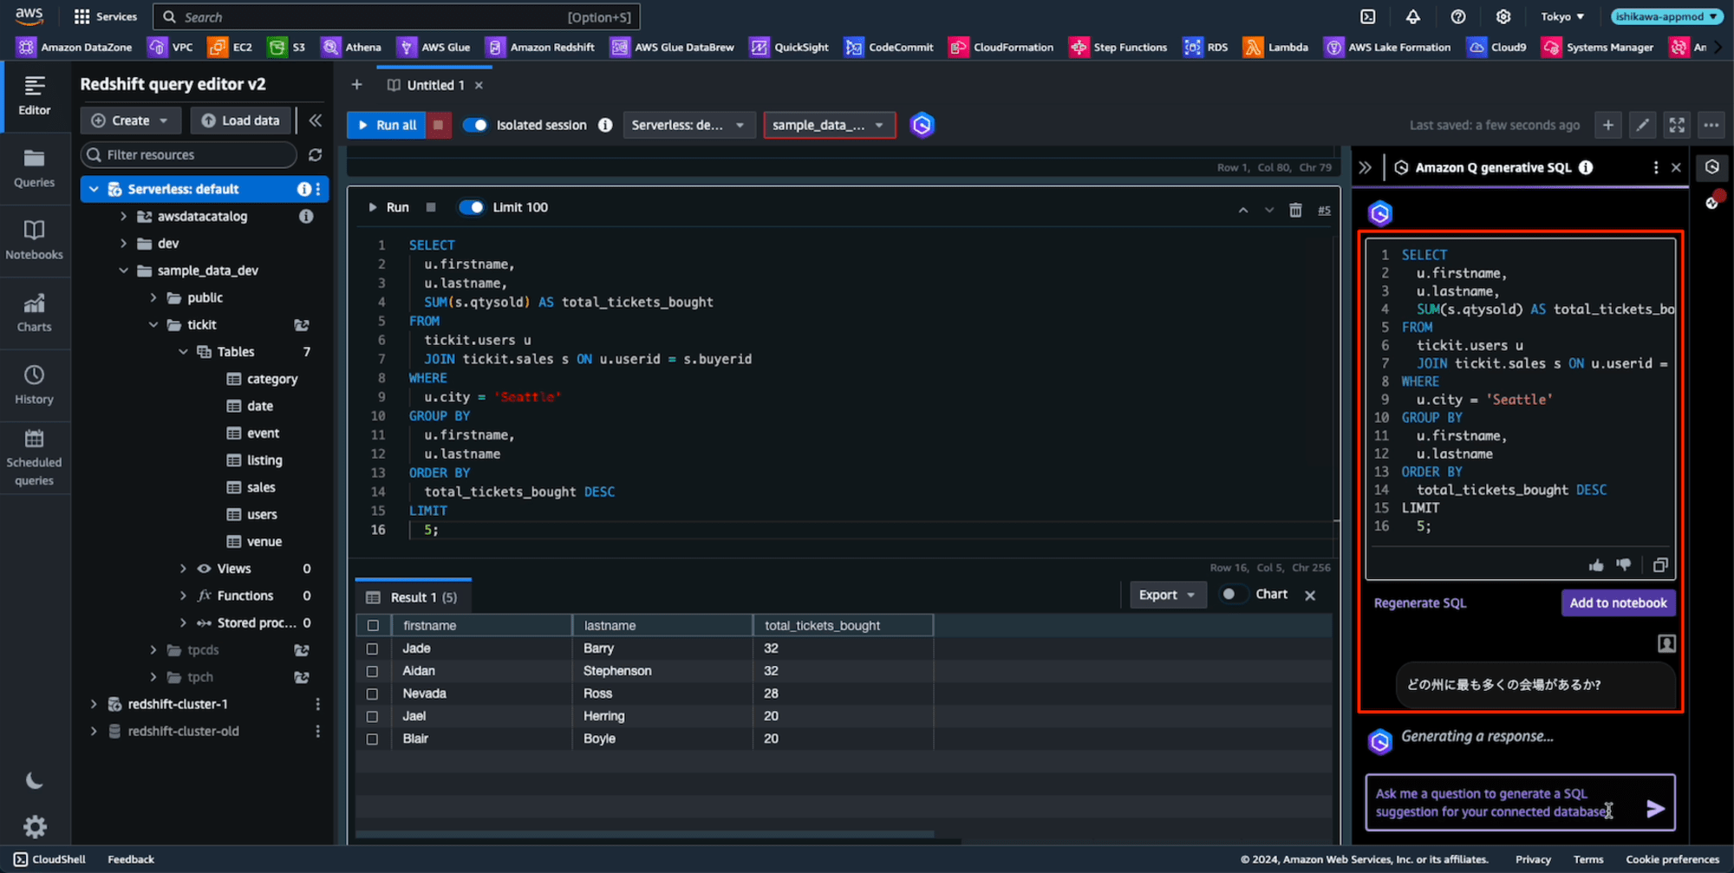
Task: Select the Result 1 tab
Action: pos(413,597)
